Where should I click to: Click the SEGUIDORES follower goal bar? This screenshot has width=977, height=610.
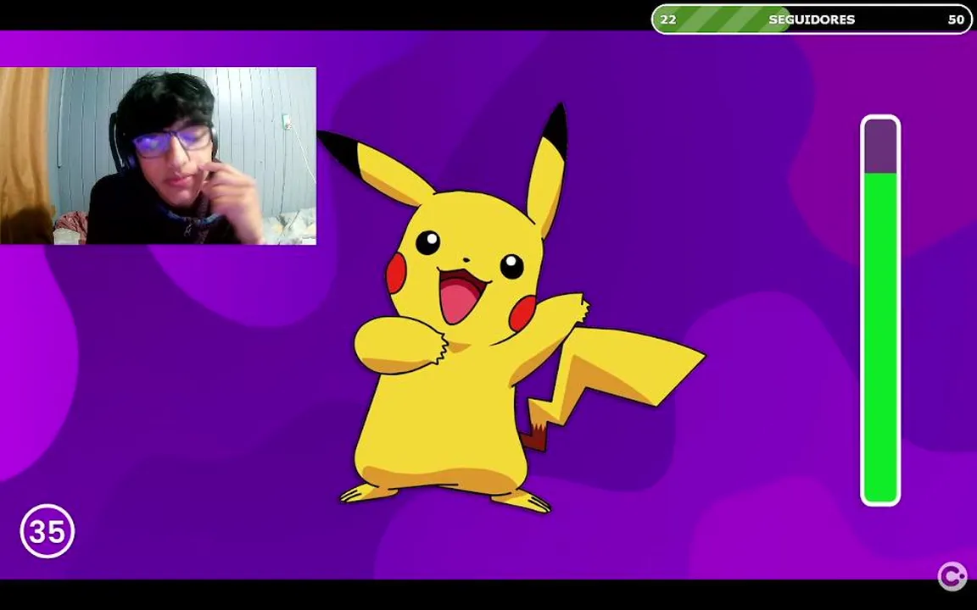[812, 19]
